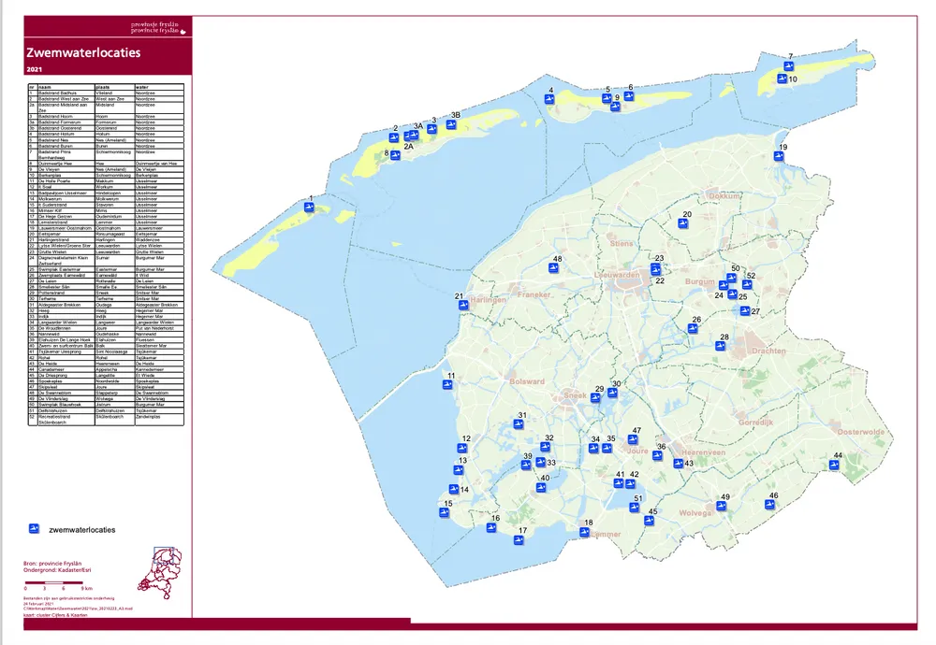Click swim marker 19 at Lauwersmeer

780,158
